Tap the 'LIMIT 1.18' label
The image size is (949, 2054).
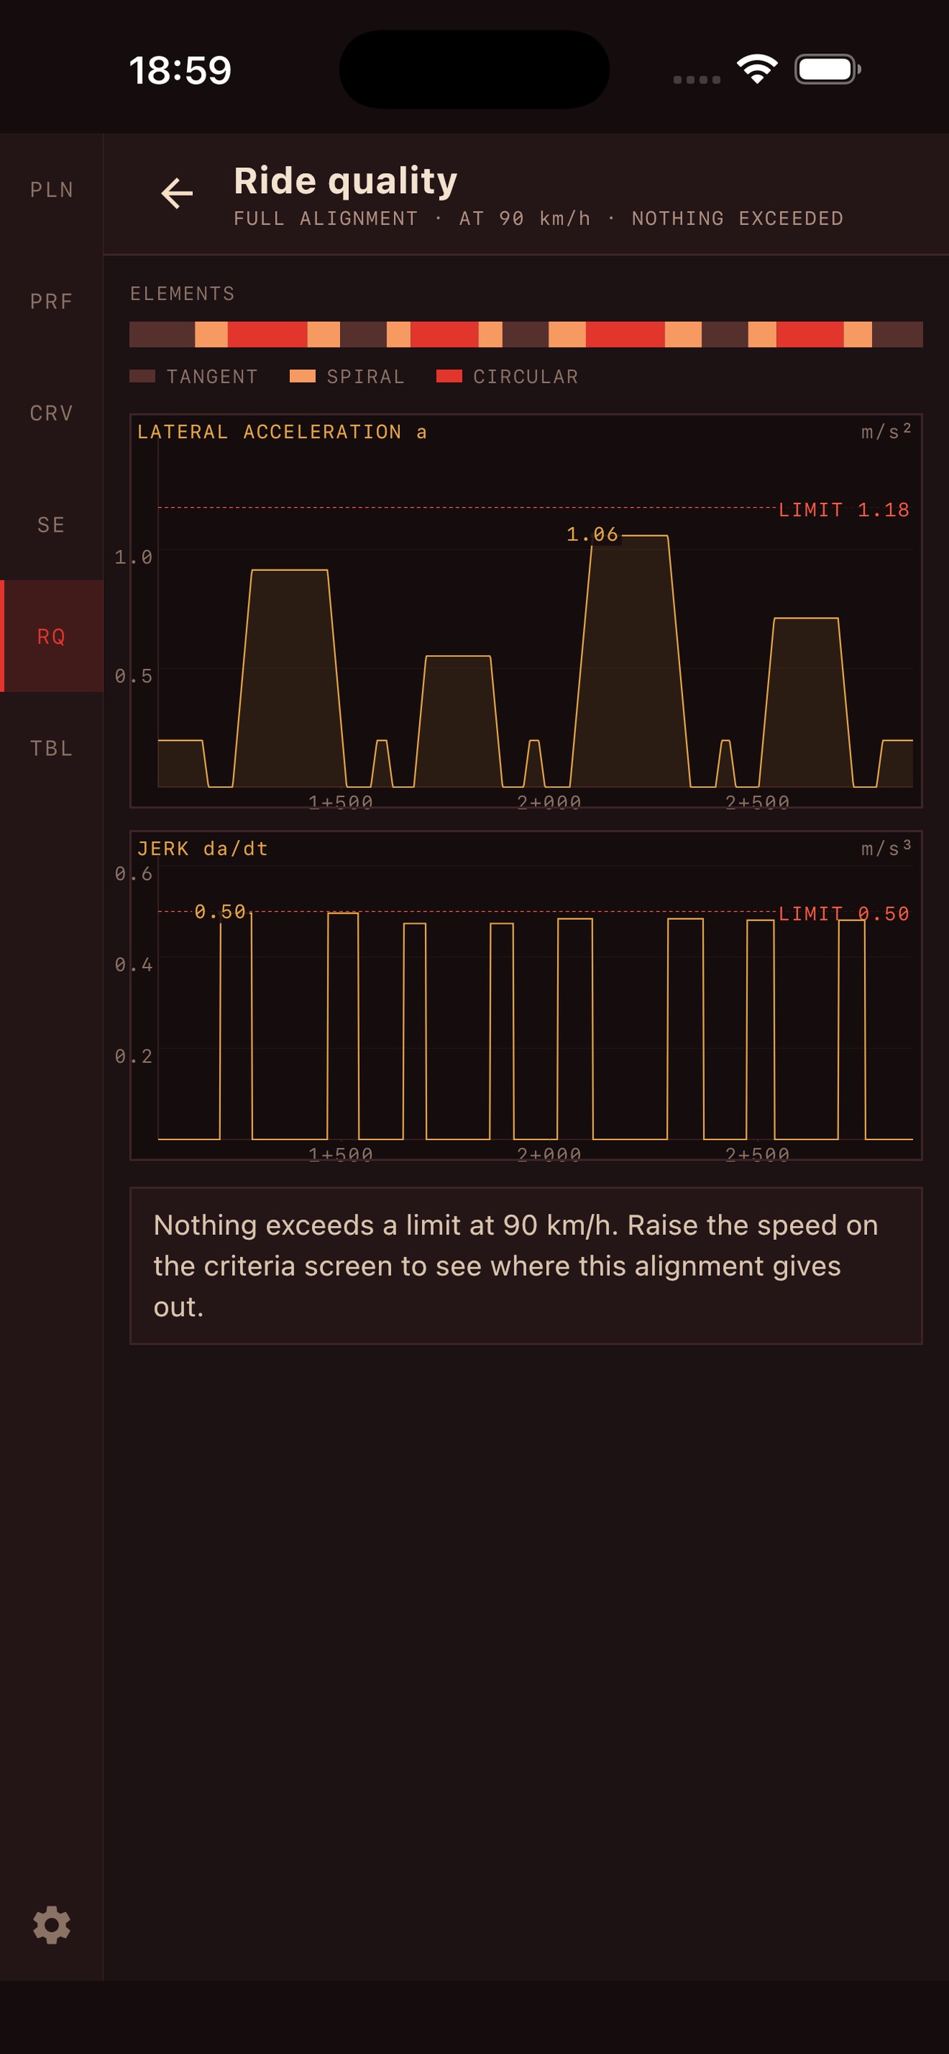pyautogui.click(x=844, y=509)
